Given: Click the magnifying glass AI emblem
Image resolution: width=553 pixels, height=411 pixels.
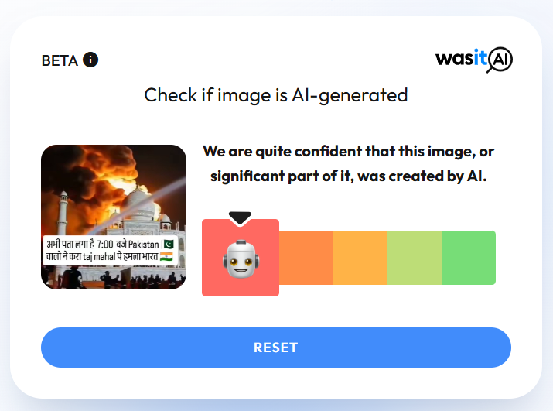Looking at the screenshot, I should tap(500, 60).
